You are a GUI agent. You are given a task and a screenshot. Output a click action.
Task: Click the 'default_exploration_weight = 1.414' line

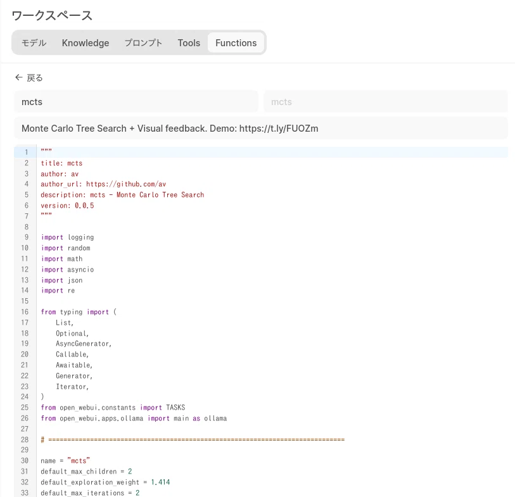point(105,482)
